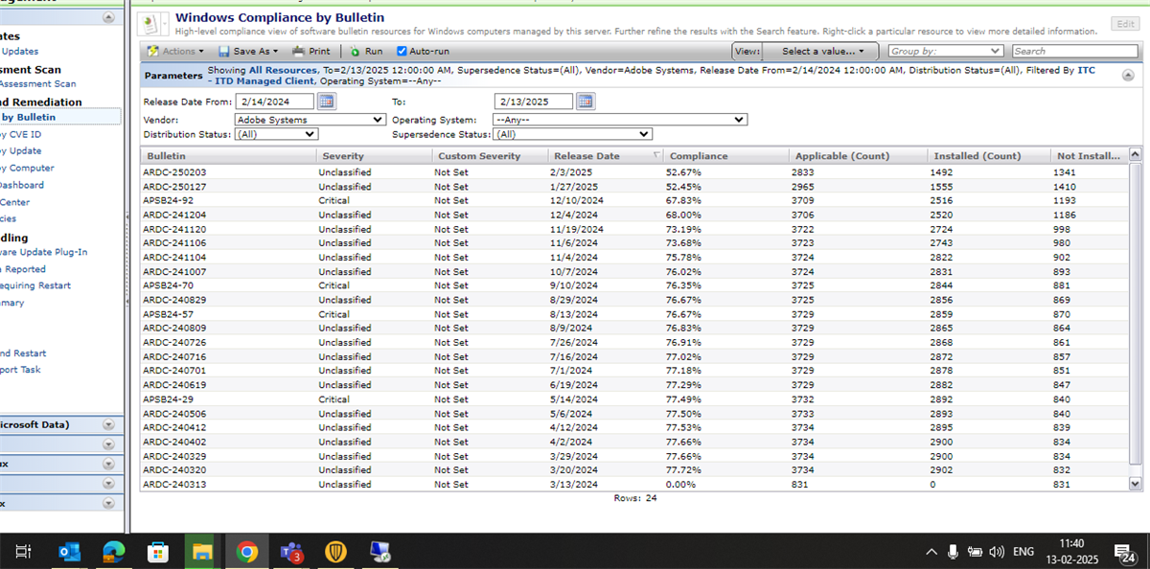This screenshot has height=569, width=1150.
Task: Open the Update Plug-In sidebar link
Action: (44, 252)
